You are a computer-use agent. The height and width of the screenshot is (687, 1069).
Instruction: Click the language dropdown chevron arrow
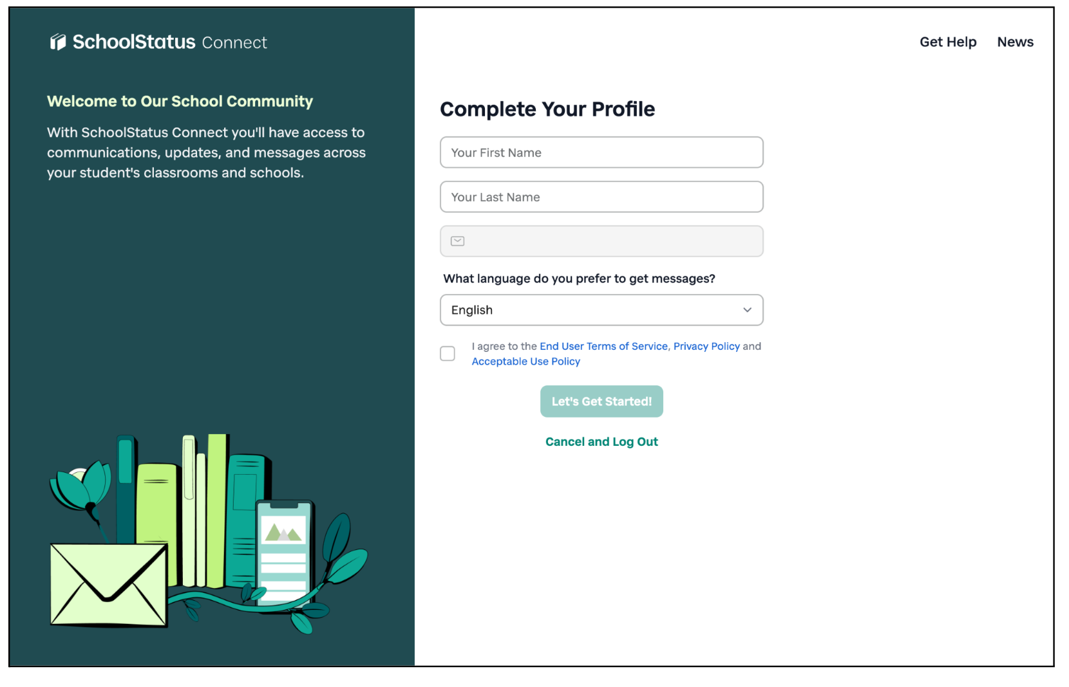[747, 310]
